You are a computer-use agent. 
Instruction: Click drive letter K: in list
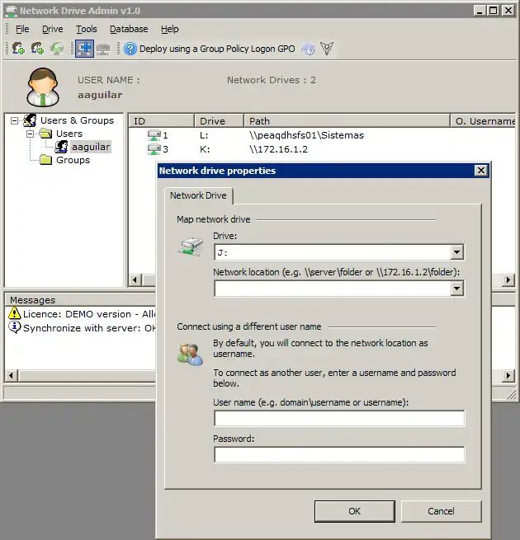pyautogui.click(x=205, y=149)
